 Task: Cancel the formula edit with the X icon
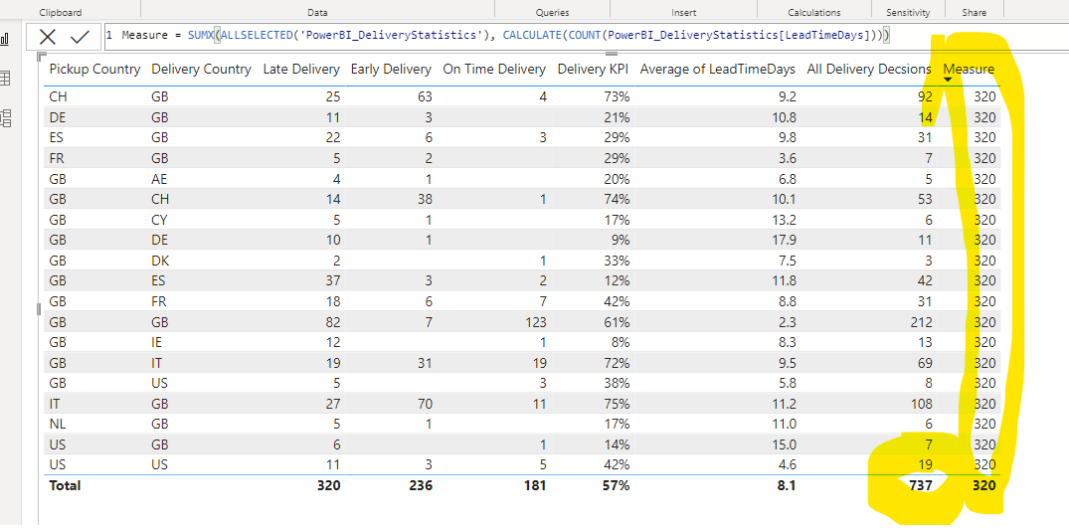47,37
